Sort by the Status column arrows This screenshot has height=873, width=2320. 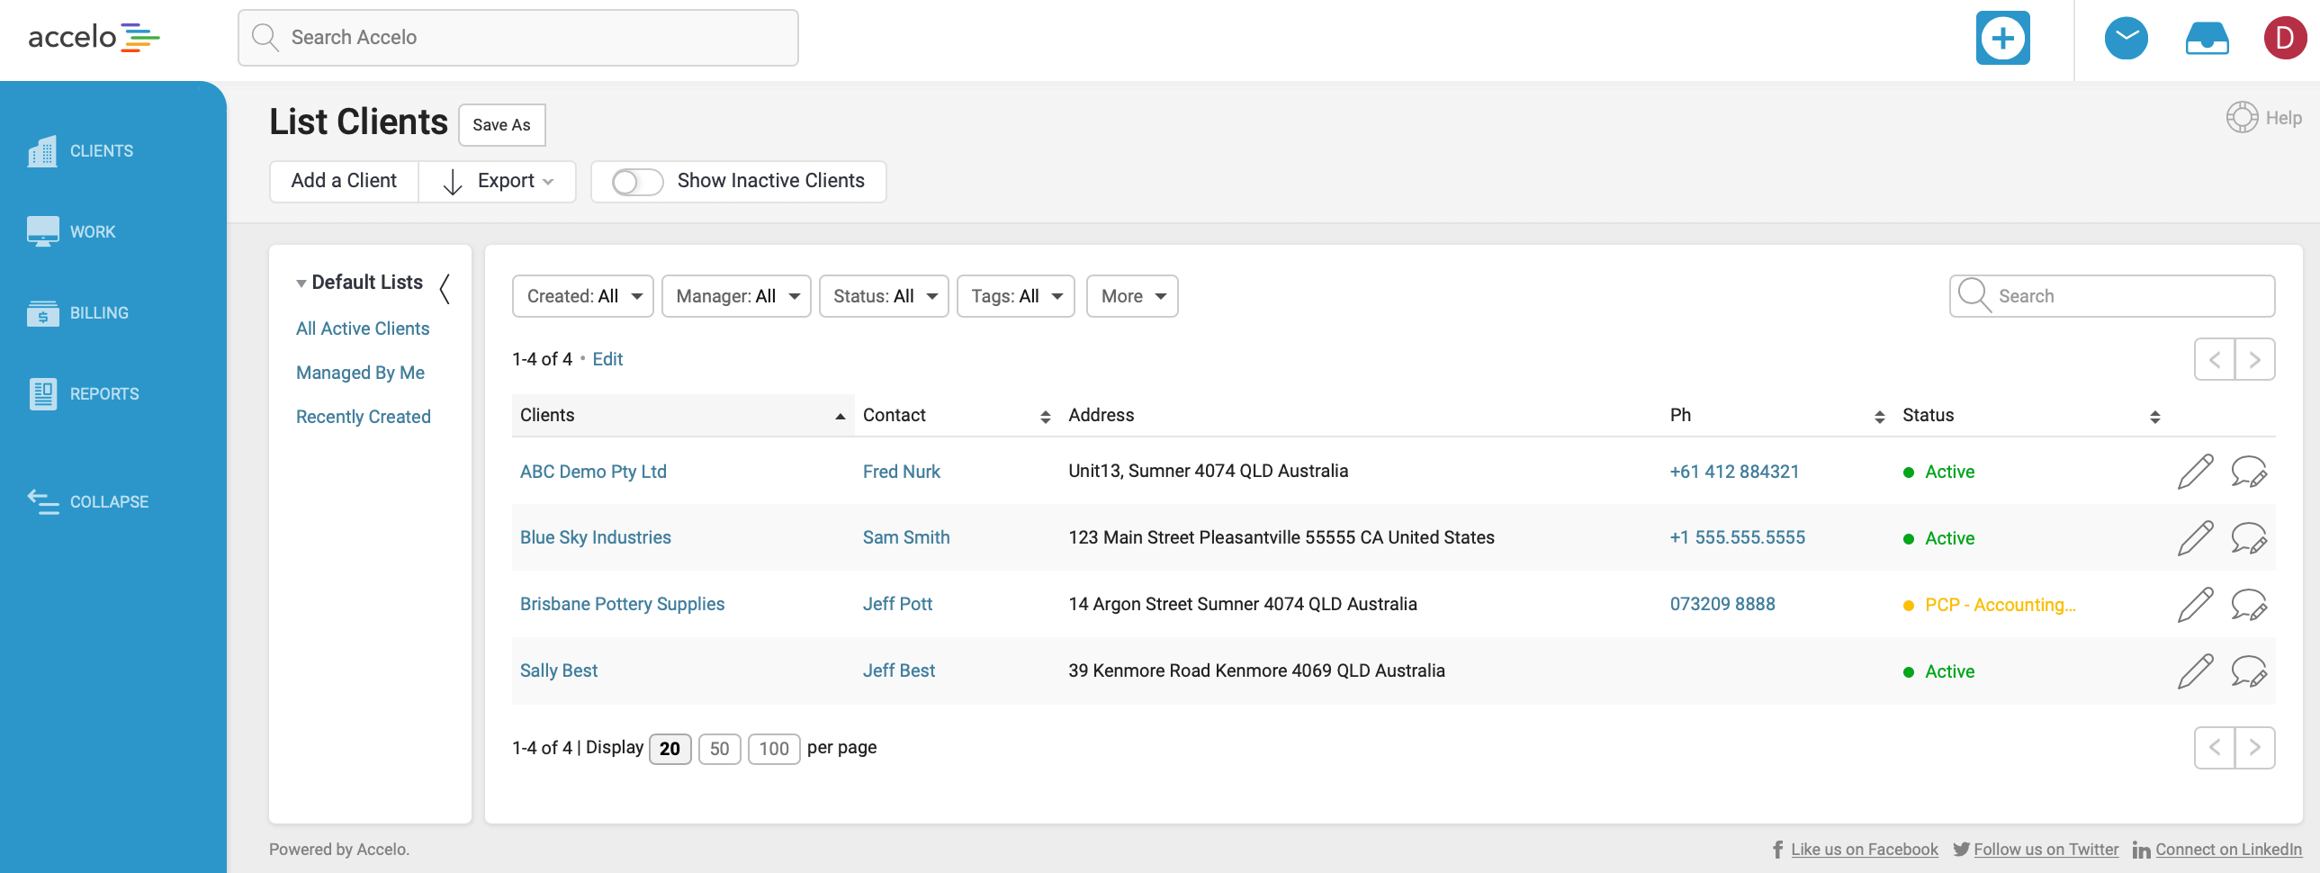click(2154, 416)
